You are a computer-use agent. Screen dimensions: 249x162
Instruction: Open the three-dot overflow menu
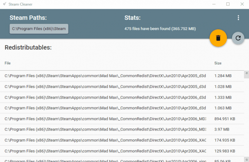(x=238, y=18)
